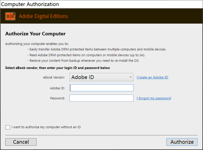Follow the Create an Adobe ID link
This screenshot has height=150, width=203.
tap(152, 77)
